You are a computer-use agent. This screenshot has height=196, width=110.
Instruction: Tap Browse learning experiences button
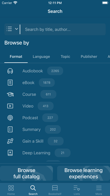(83, 173)
